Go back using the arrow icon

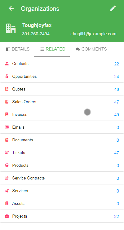pos(11,8)
